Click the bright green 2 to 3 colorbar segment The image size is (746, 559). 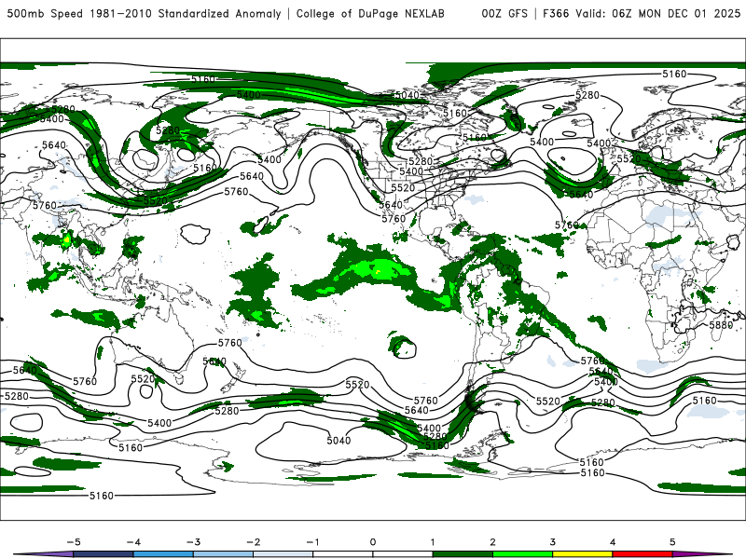523,554
